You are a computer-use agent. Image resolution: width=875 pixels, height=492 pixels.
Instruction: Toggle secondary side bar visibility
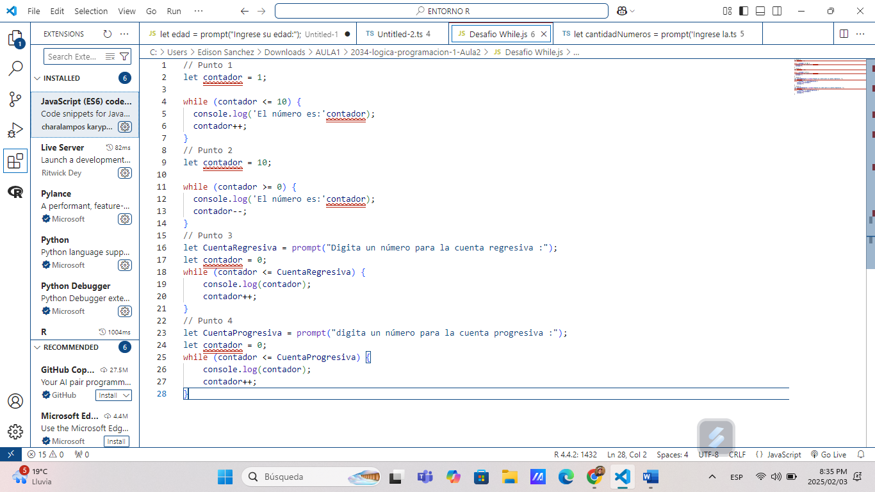coord(777,11)
